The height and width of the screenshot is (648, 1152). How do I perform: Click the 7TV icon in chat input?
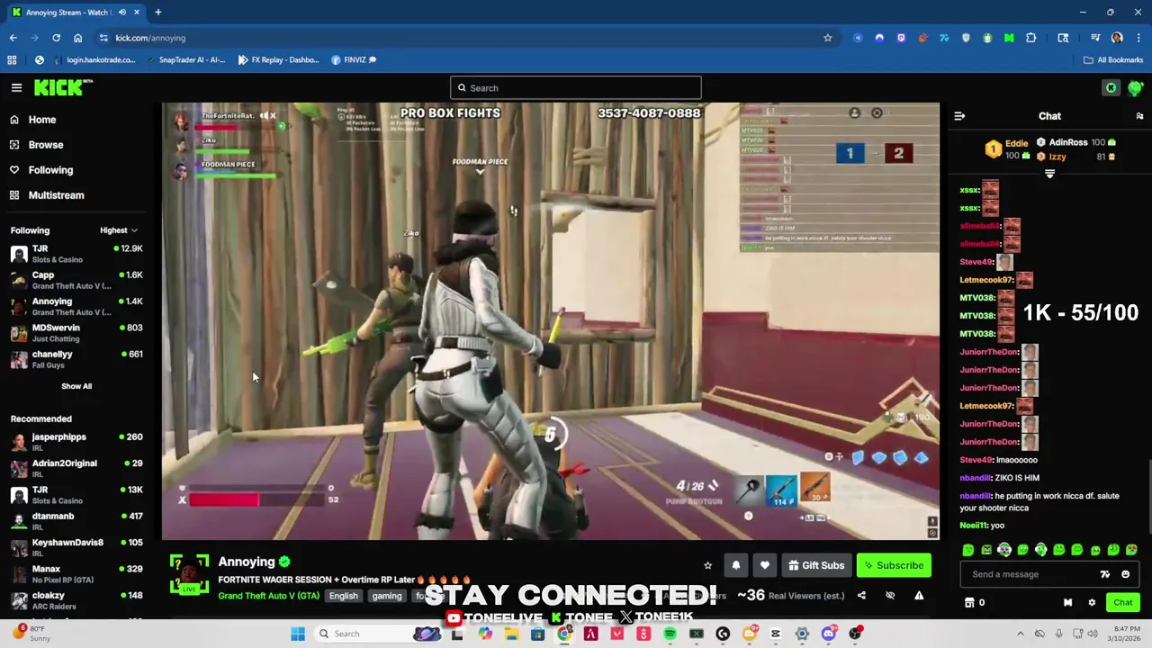coord(1105,574)
